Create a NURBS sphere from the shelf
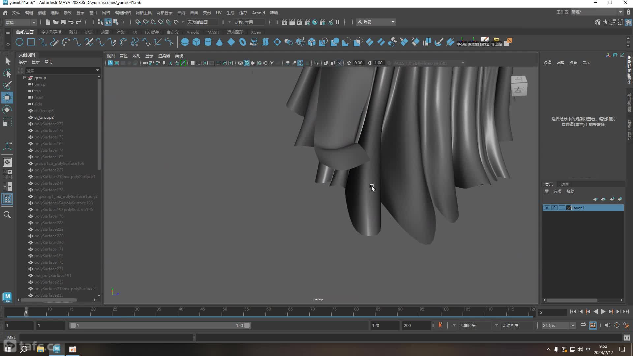The image size is (633, 356). [185, 42]
